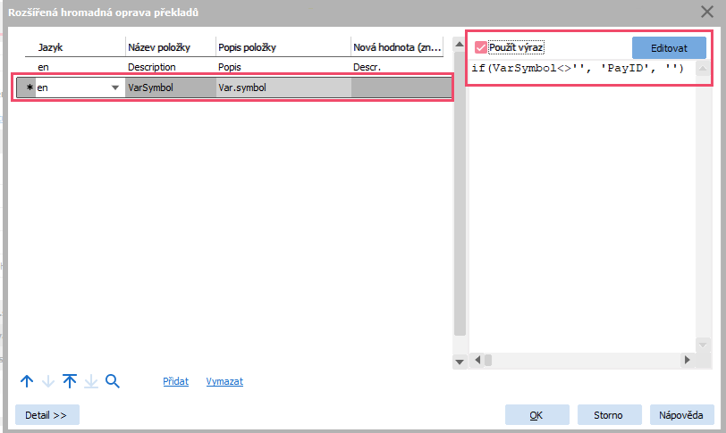
Task: Select the Description row cell
Action: pyautogui.click(x=171, y=67)
